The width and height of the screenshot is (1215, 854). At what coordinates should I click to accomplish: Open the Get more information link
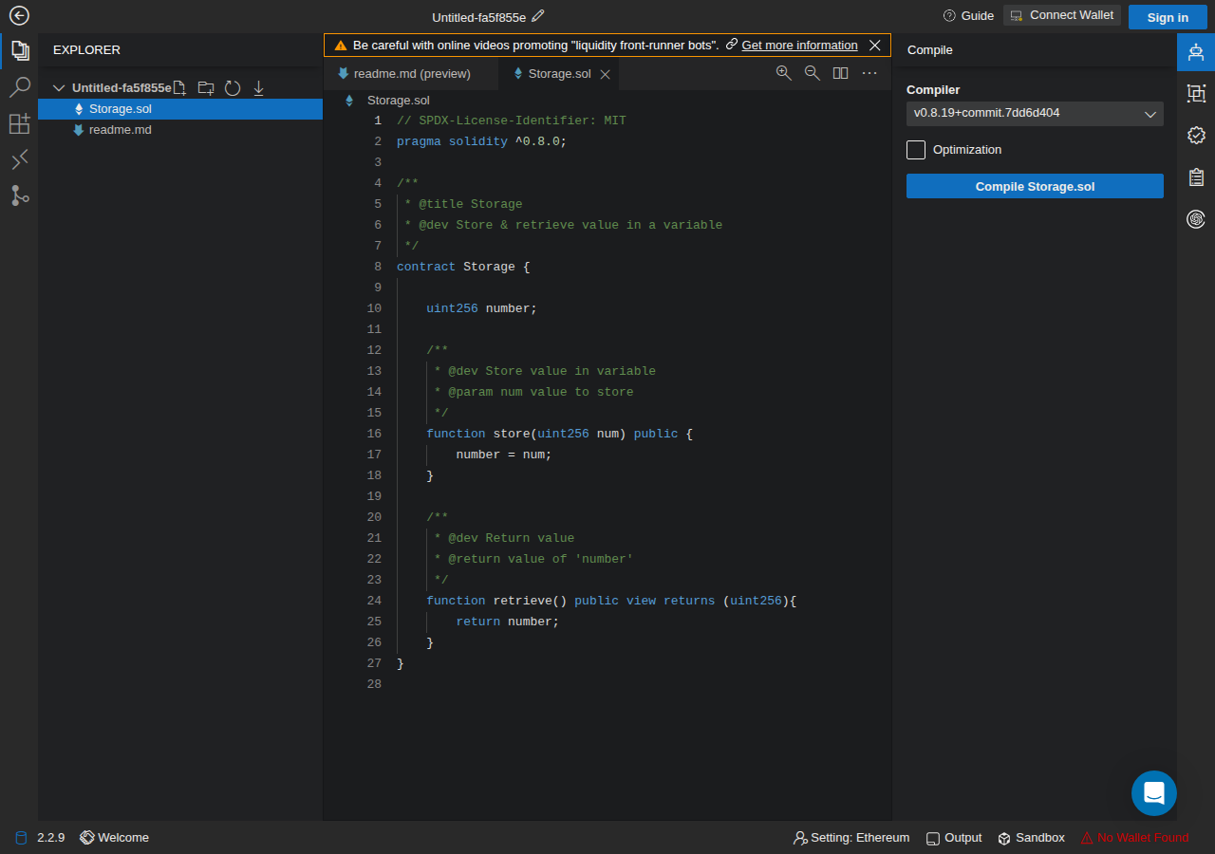(x=799, y=46)
